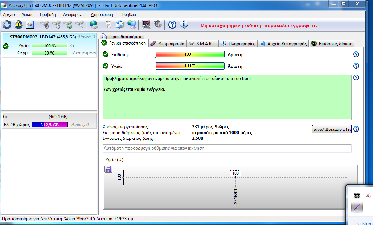Open the notepad report toolbar icon
The height and width of the screenshot is (225, 373).
click(x=108, y=25)
